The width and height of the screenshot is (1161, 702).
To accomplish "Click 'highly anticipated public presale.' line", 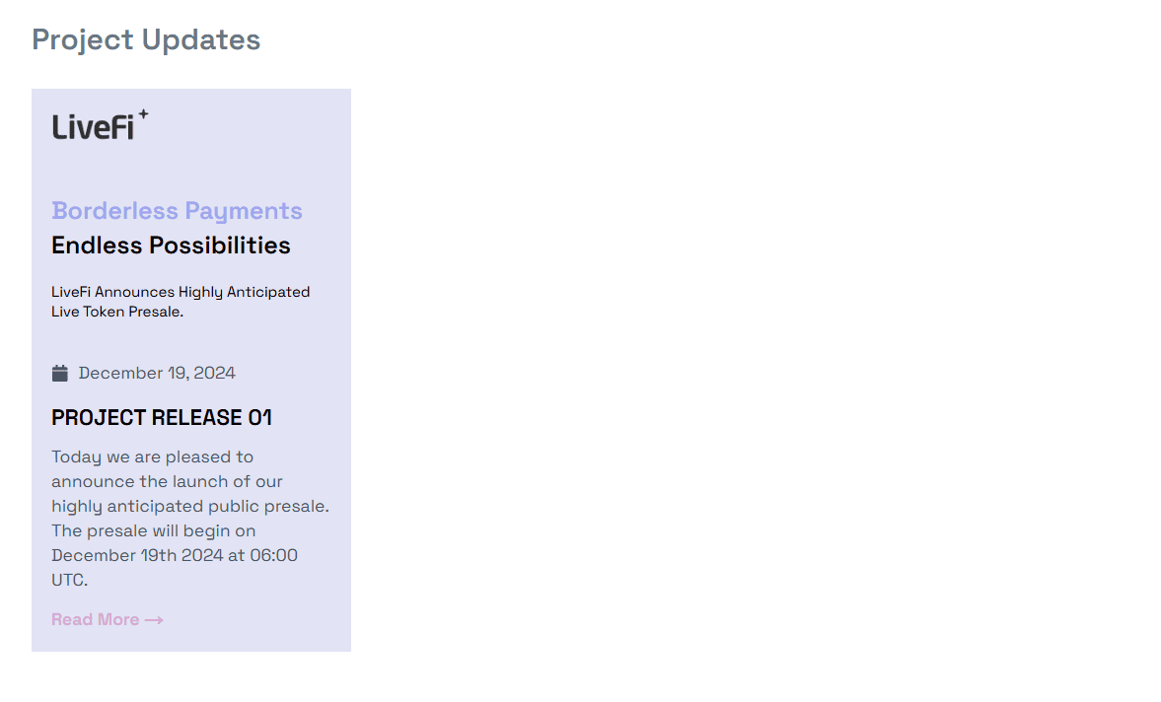I will point(189,507).
